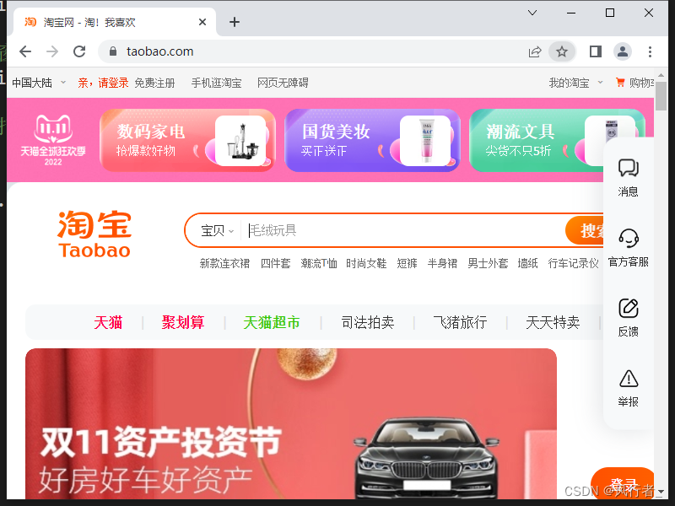Screen dimensions: 675x506
Task: Open the 宝贝 search type dropdown
Action: [x=217, y=230]
